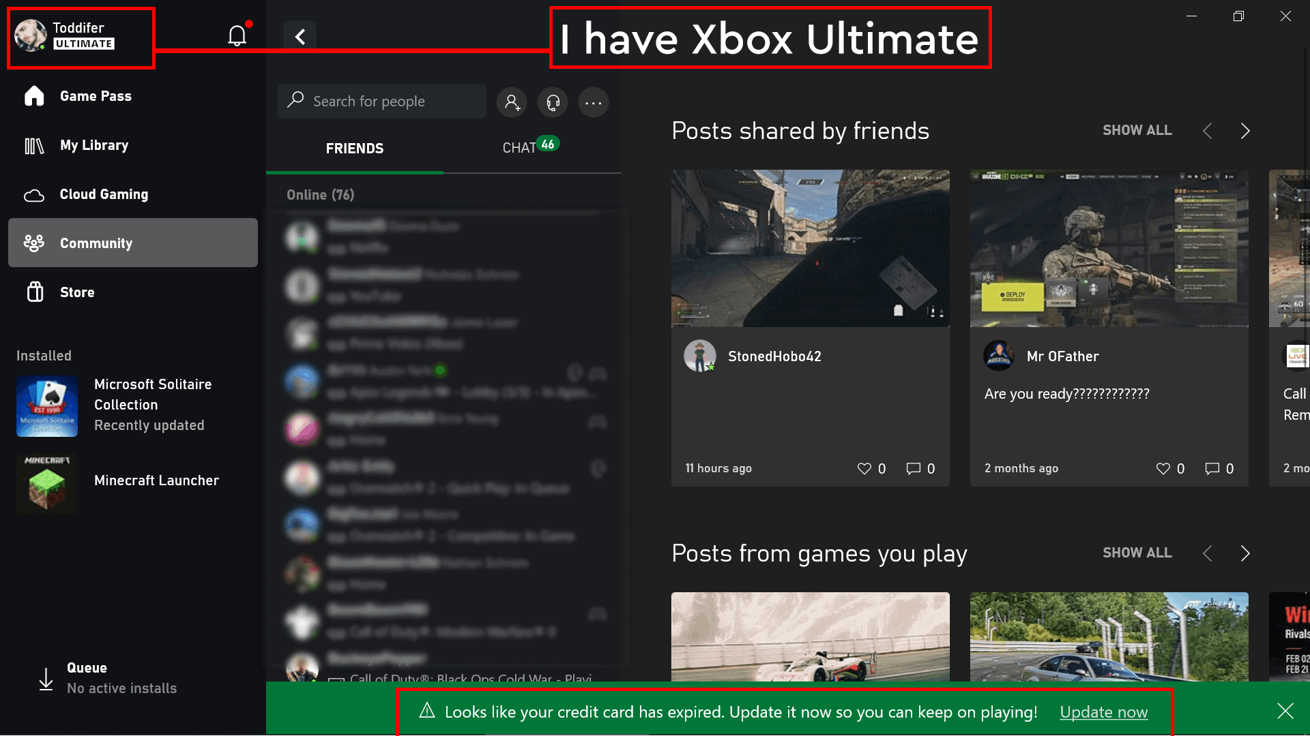Screen dimensions: 1310x736
Task: Open Store in sidebar
Action: tap(133, 292)
